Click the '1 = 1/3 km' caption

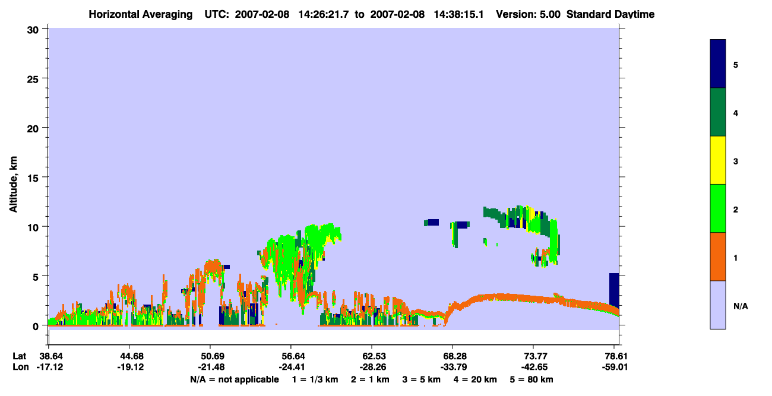315,379
